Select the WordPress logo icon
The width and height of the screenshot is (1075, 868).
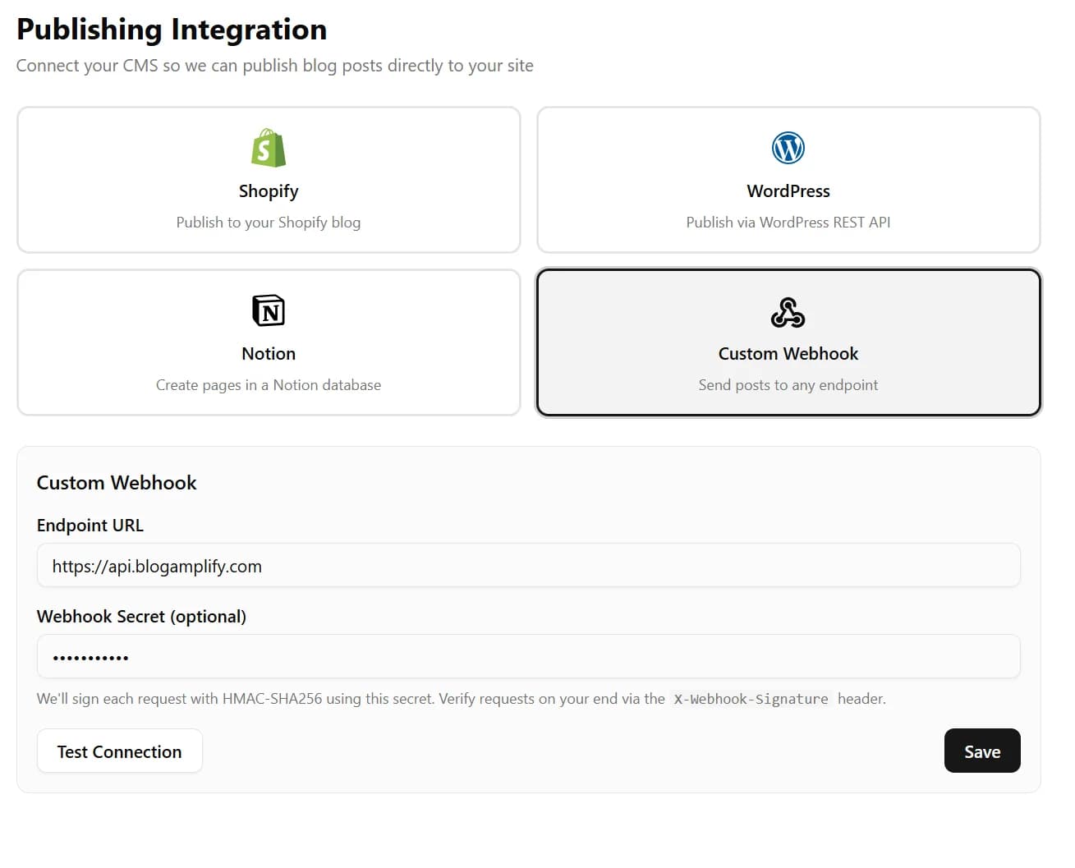coord(788,149)
